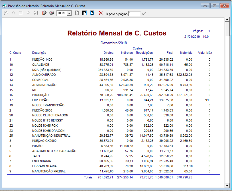Click the 'Dezembro/2018' period label
Screen dimensions: 232x191
(114, 43)
